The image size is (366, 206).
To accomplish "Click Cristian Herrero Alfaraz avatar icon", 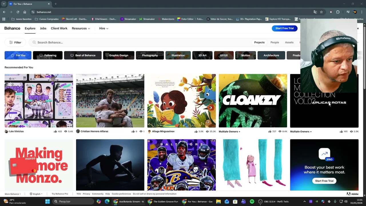I will click(x=78, y=131).
